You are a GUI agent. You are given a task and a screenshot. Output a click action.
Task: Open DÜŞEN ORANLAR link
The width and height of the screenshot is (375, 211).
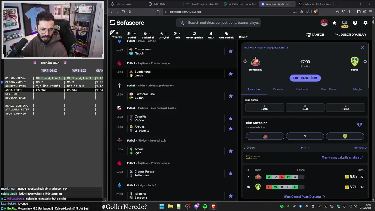350,35
